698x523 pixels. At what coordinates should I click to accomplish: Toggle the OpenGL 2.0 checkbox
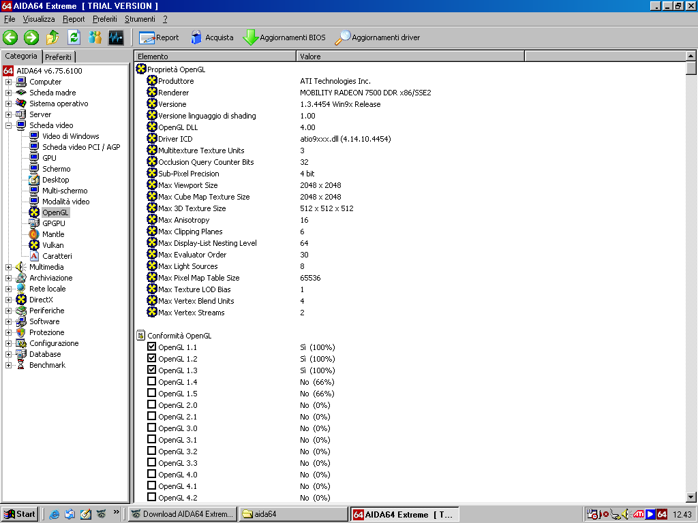pyautogui.click(x=152, y=405)
